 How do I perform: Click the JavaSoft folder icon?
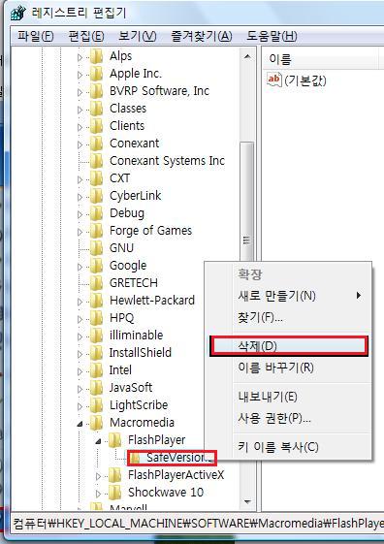click(96, 388)
